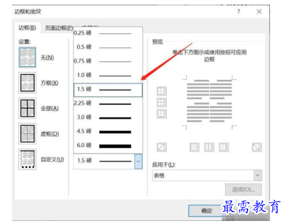Click the help question mark icon

click(239, 12)
